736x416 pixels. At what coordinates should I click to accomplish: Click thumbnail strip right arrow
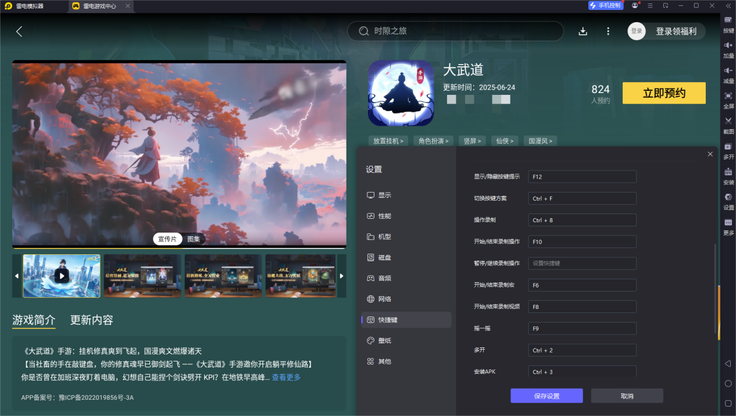[x=342, y=276]
